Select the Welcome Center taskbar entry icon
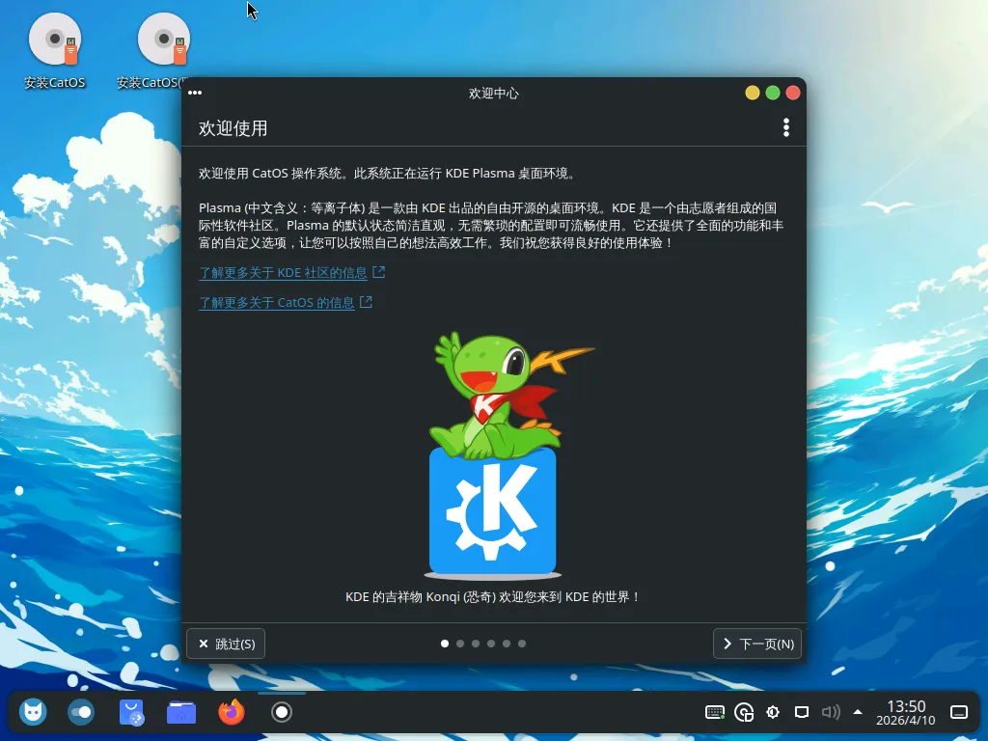Image resolution: width=988 pixels, height=741 pixels. click(282, 713)
